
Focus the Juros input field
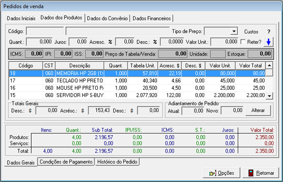tap(78, 42)
